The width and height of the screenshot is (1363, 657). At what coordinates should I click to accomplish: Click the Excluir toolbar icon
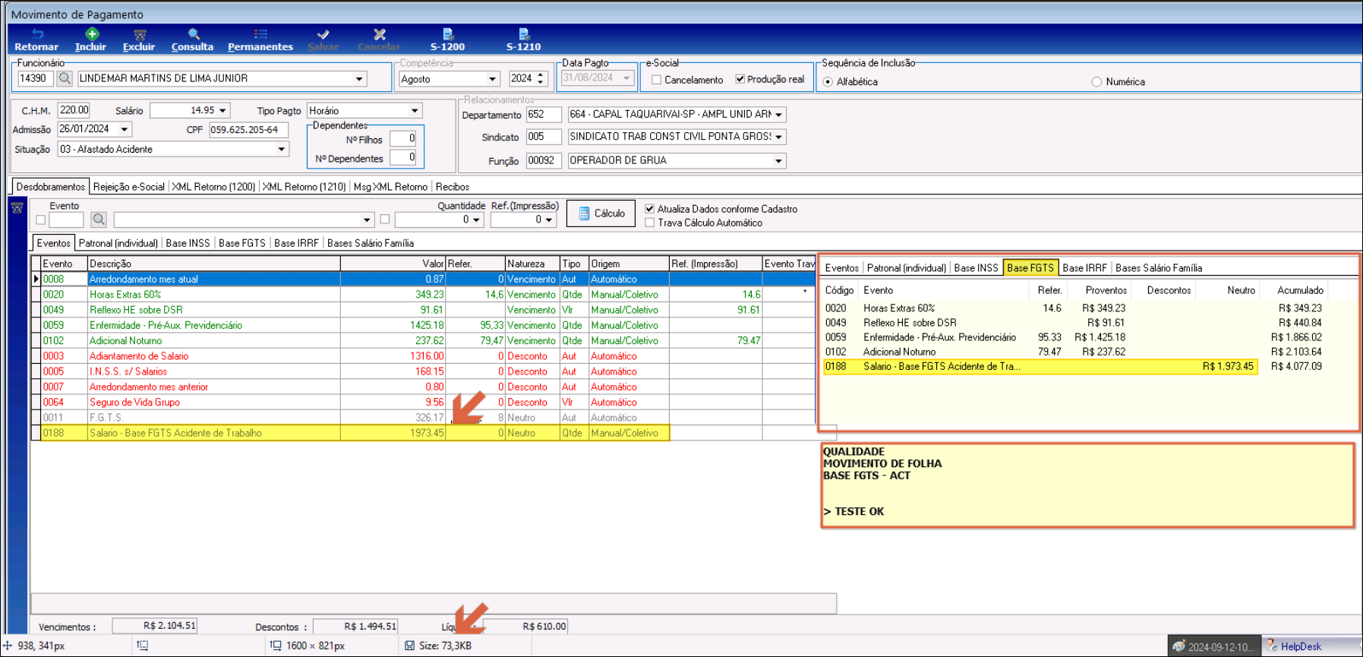pos(140,34)
